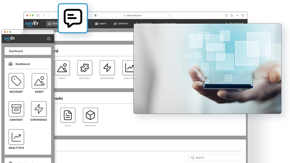
Task: Select ASSET in the top navigation bar
Action: tap(100, 23)
